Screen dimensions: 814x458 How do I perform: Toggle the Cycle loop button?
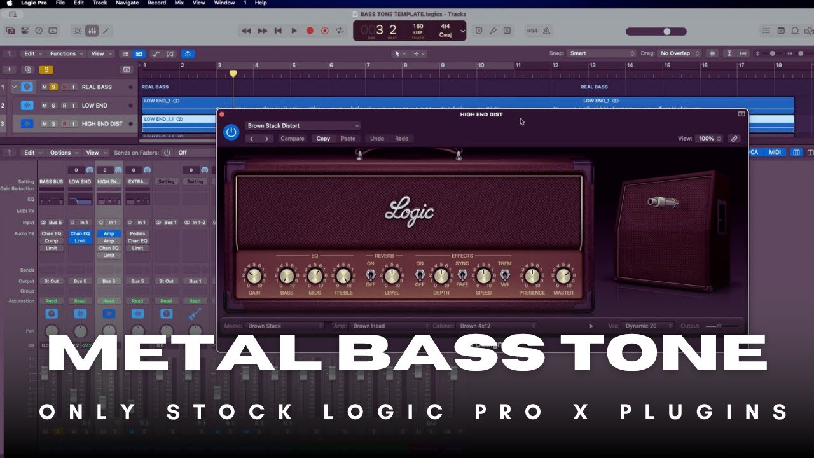(340, 31)
